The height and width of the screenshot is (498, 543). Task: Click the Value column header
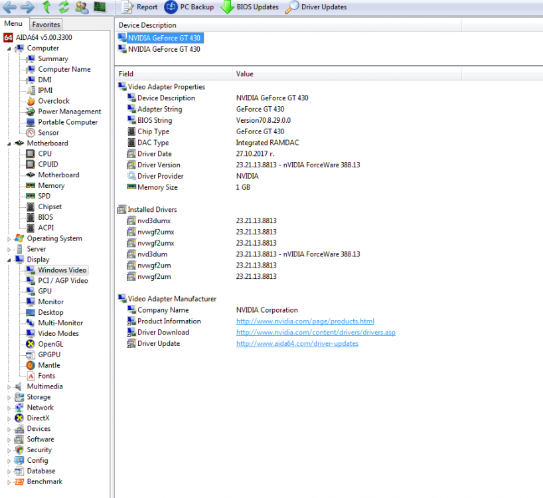click(x=347, y=74)
